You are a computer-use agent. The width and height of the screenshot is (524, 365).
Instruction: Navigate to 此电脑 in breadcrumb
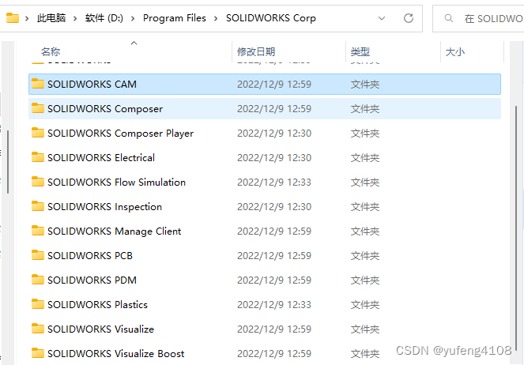(x=51, y=18)
